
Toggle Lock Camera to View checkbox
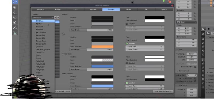coord(196,81)
